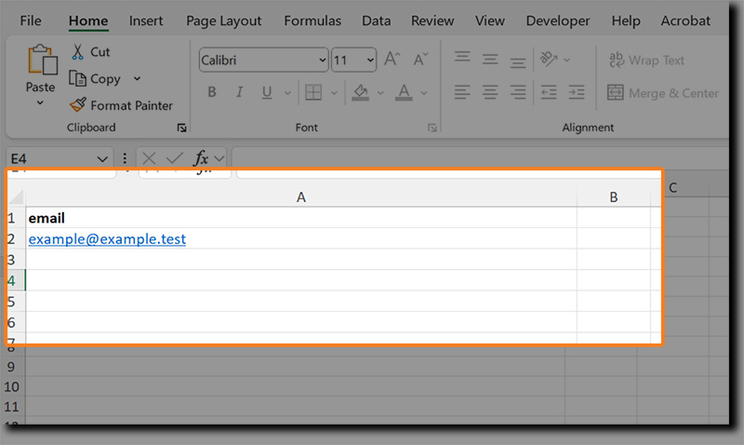The image size is (744, 445).
Task: Set Bottom Align for cell text
Action: pos(518,61)
